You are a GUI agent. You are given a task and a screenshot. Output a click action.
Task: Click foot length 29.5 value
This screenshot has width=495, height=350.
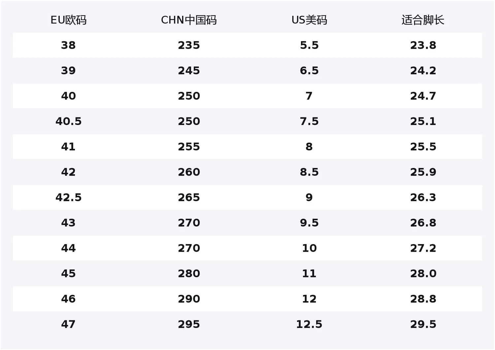pos(423,324)
